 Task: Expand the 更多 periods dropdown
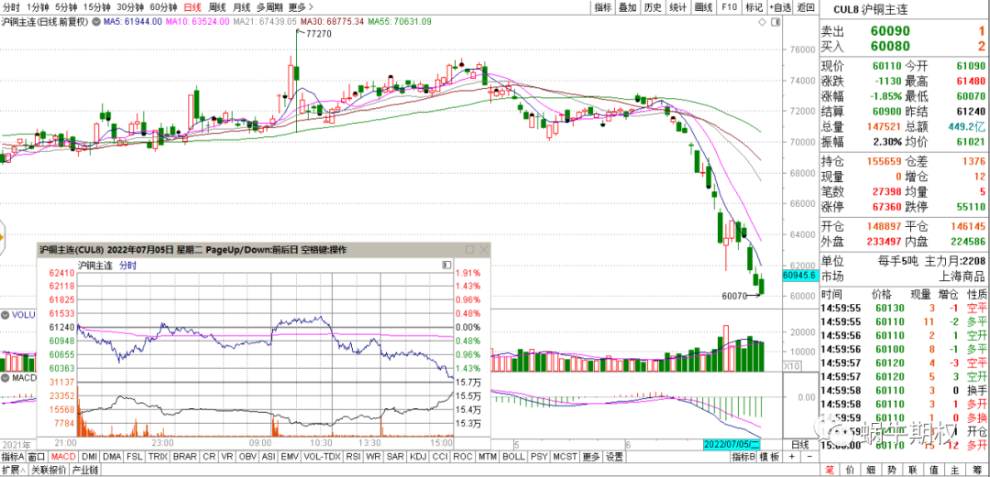(x=298, y=7)
